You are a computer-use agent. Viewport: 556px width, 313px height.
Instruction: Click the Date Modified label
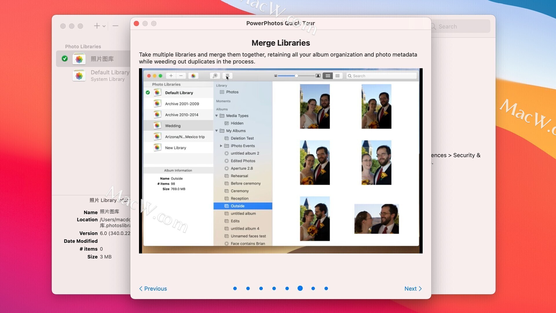(81, 241)
